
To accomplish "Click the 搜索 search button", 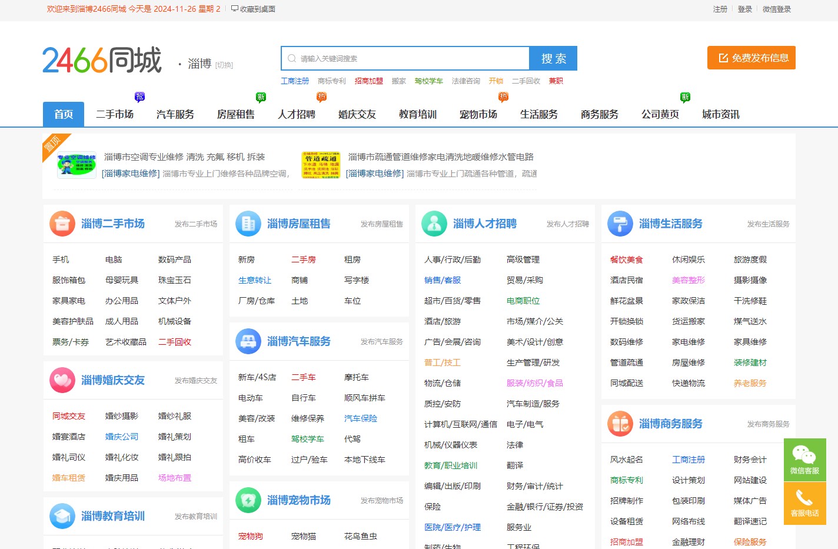I will point(553,58).
